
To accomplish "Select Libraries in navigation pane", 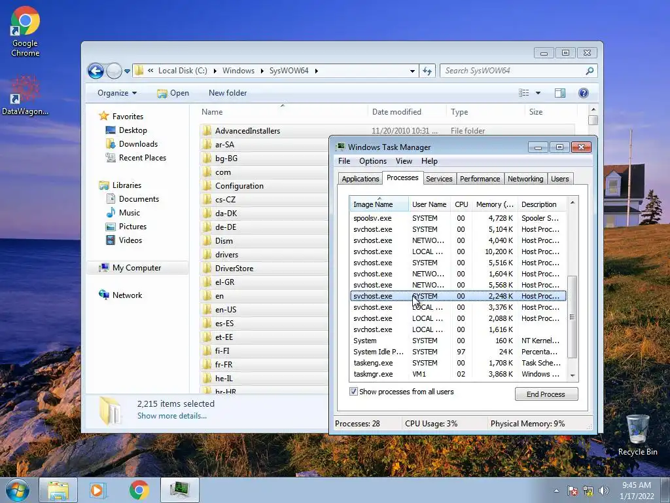I will (x=120, y=185).
